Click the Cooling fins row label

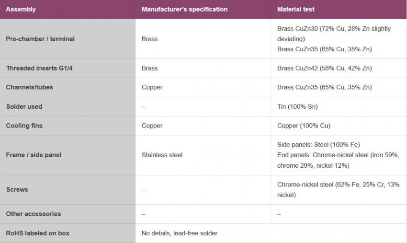24,126
